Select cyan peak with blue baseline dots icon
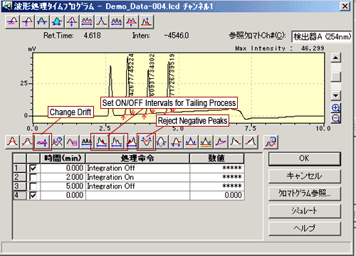 57,22
